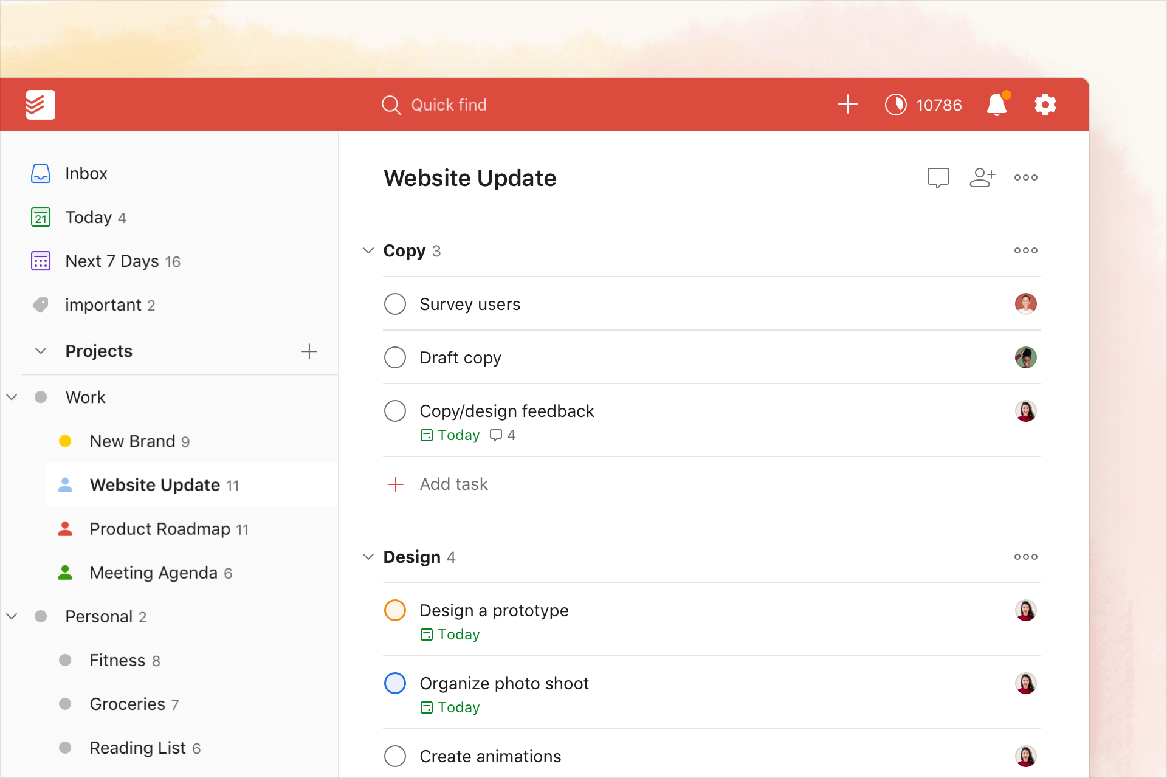
Task: Select the Next 7 Days calendar icon
Action: pos(40,261)
